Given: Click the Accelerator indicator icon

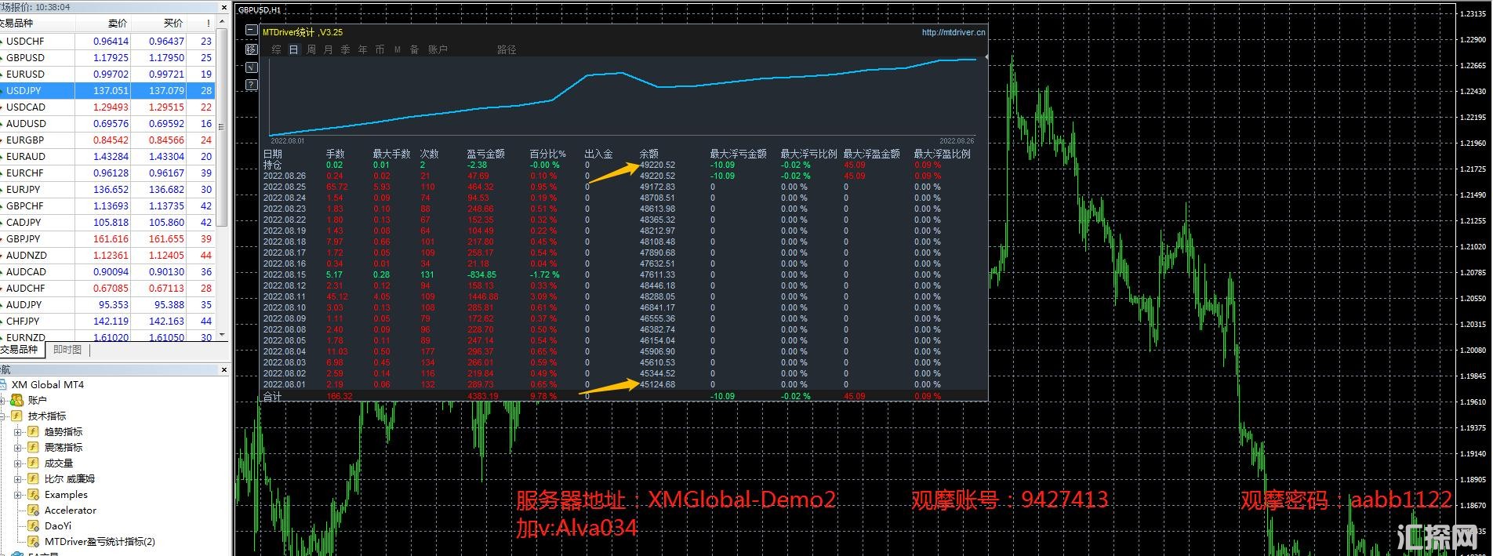Looking at the screenshot, I should pos(34,510).
